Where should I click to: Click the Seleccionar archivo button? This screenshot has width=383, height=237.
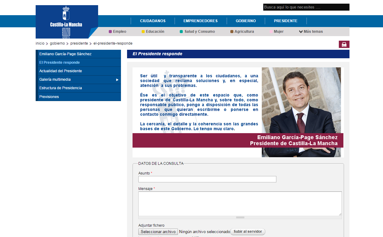click(x=158, y=232)
